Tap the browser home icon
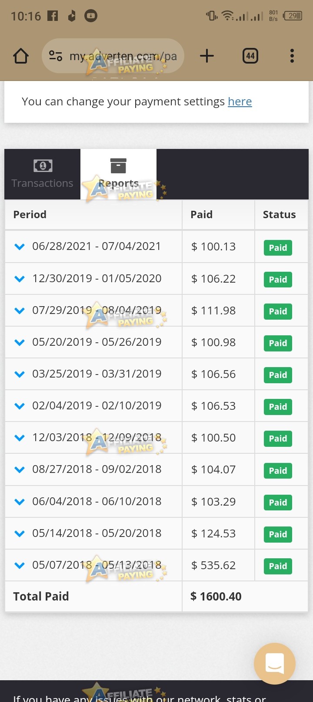This screenshot has width=313, height=702. coord(21,56)
